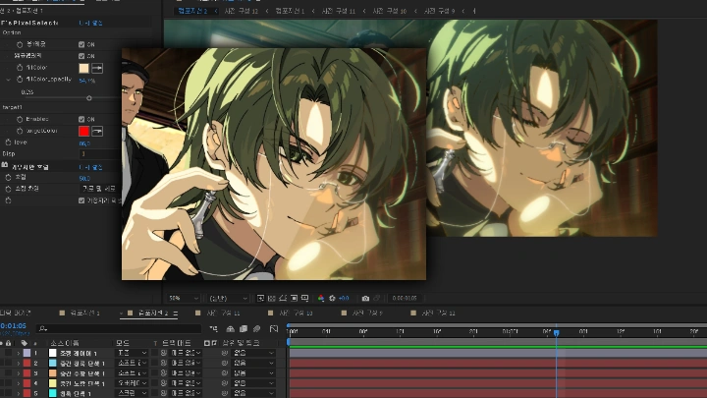Open grid and guide options

(305, 298)
